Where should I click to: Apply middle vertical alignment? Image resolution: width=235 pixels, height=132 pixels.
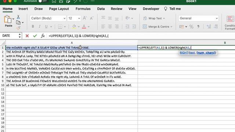pos(110,18)
